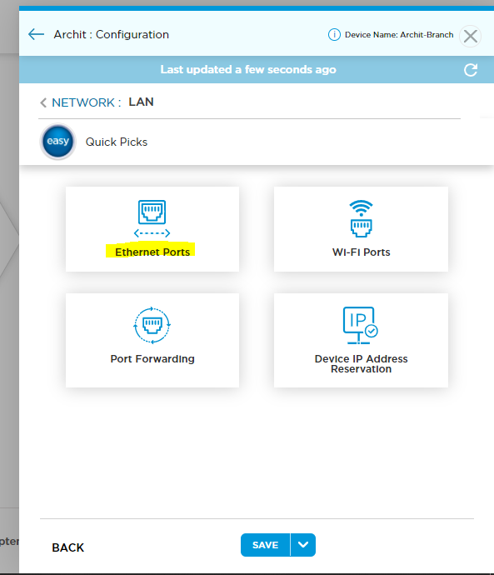Save the configuration
Image resolution: width=494 pixels, height=575 pixels.
(x=265, y=545)
